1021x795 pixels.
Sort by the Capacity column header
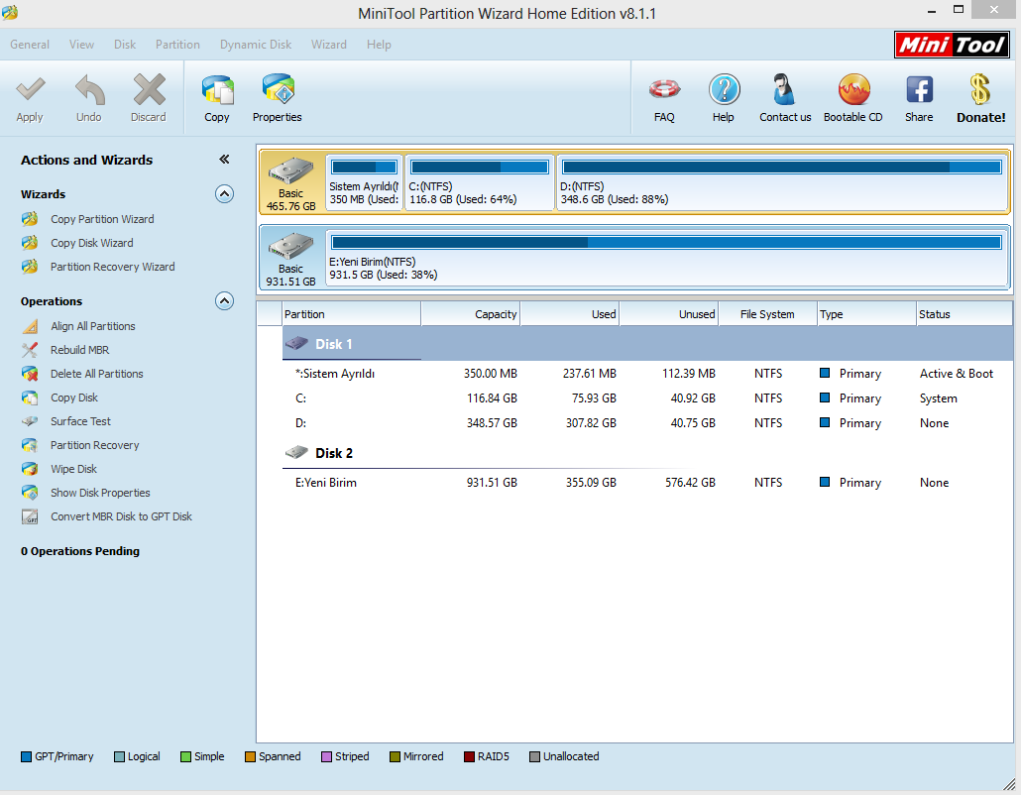click(470, 314)
